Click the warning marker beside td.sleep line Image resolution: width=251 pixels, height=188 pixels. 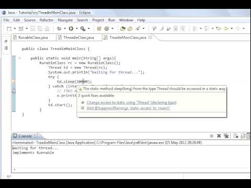14,82
